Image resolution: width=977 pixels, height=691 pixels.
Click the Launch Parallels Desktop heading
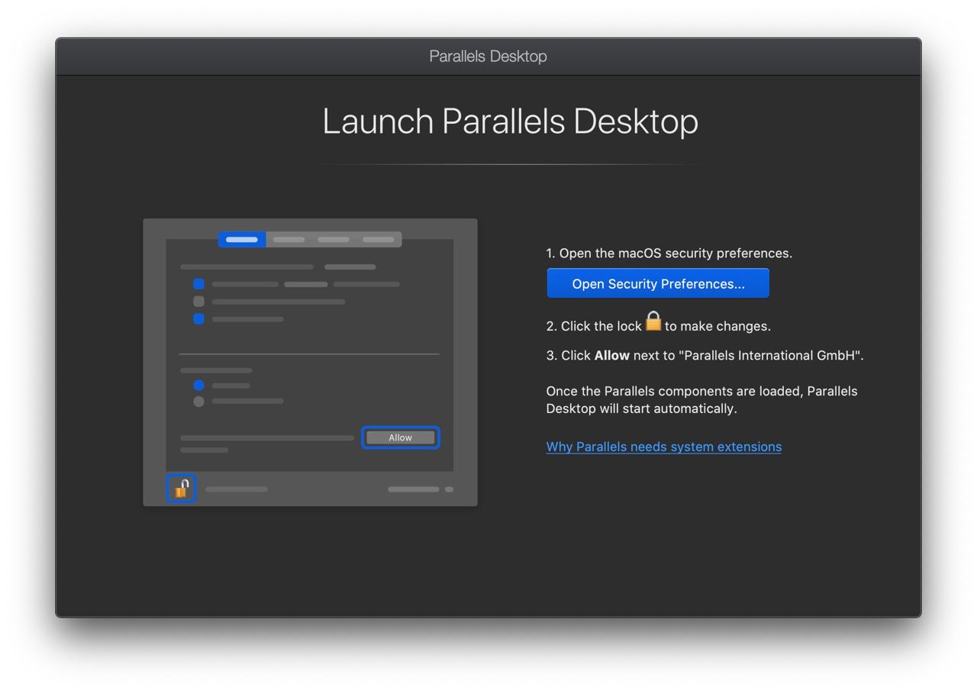[510, 121]
